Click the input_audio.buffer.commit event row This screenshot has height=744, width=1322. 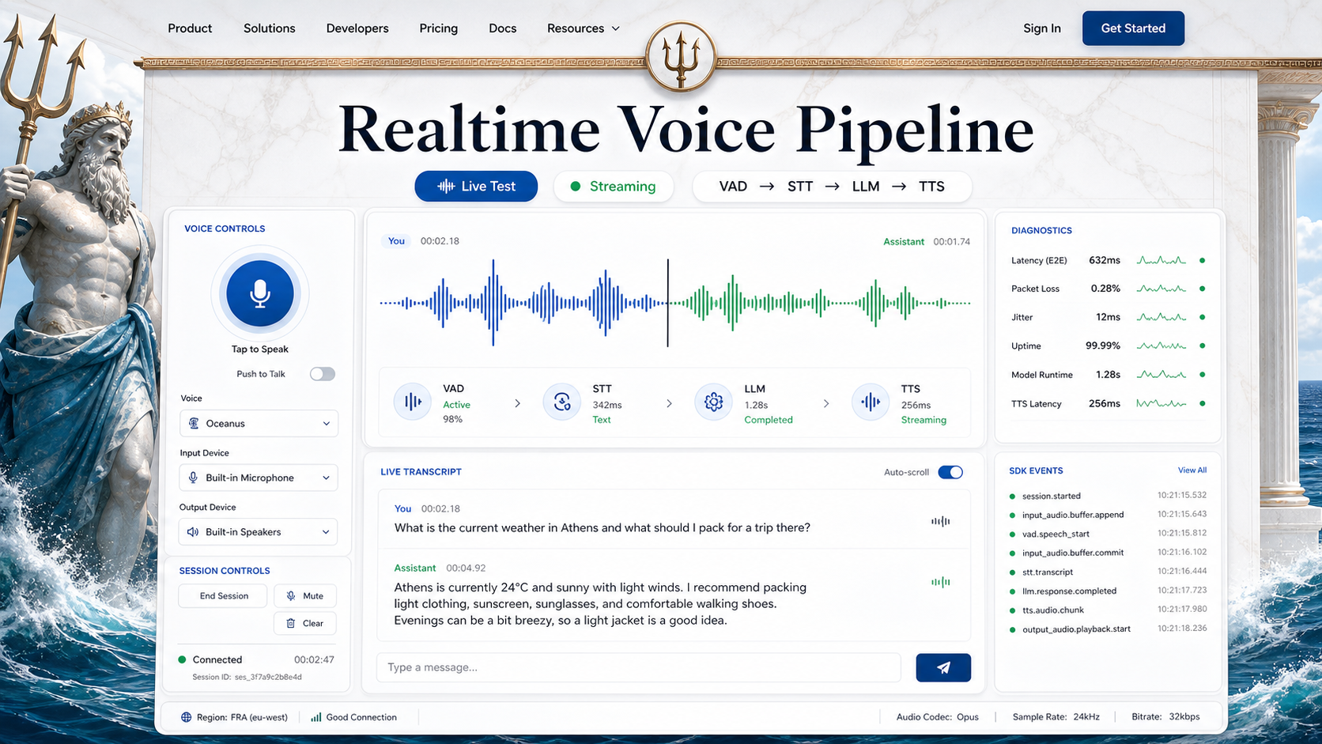point(1108,553)
